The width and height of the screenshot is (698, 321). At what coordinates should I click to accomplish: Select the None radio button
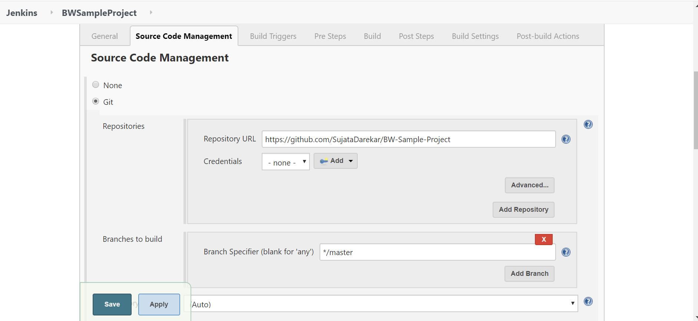coord(96,85)
